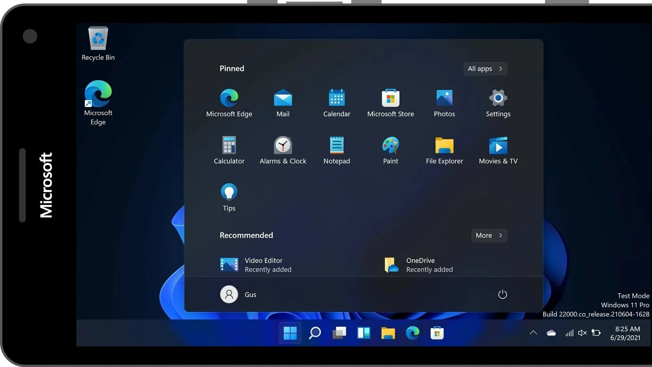
Task: Launch Notepad from pinned apps
Action: 337,150
